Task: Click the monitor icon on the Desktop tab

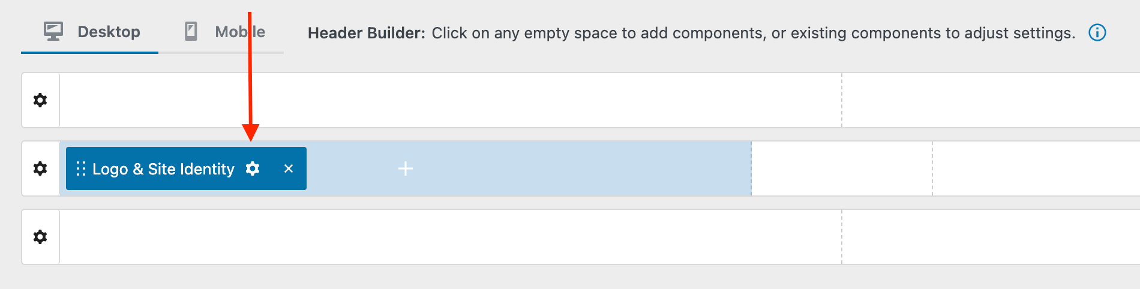Action: coord(53,31)
